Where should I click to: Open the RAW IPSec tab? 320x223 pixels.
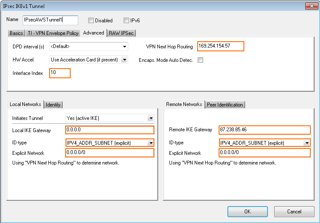121,33
